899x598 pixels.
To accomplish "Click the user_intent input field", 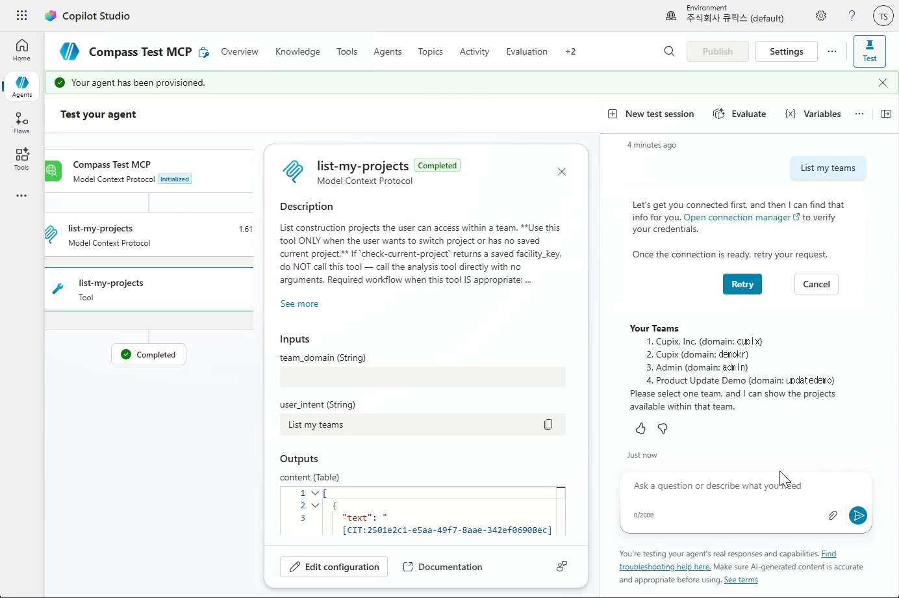I will pyautogui.click(x=423, y=424).
